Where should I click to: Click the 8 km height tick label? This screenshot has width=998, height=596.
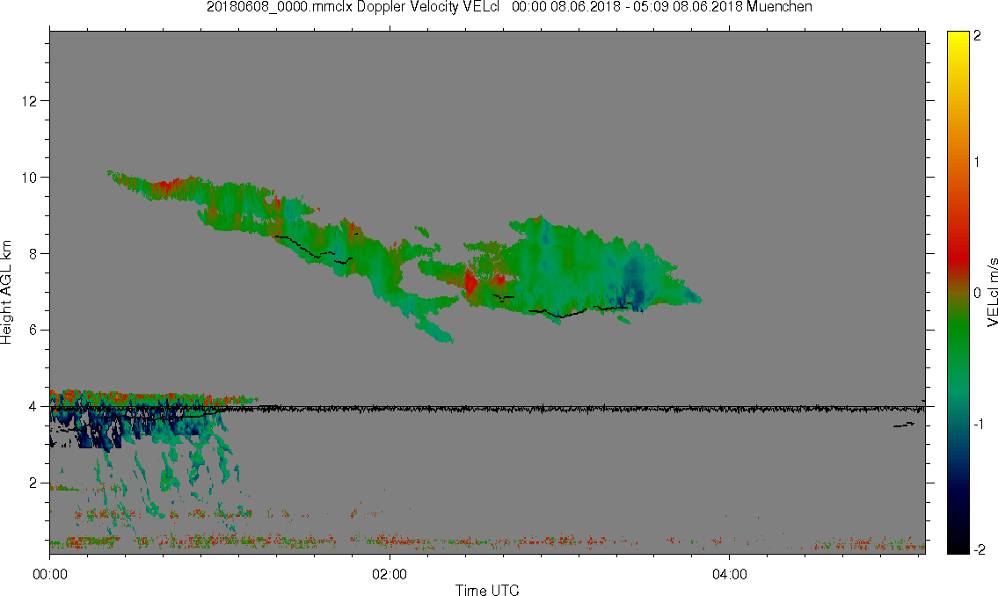pos(33,254)
